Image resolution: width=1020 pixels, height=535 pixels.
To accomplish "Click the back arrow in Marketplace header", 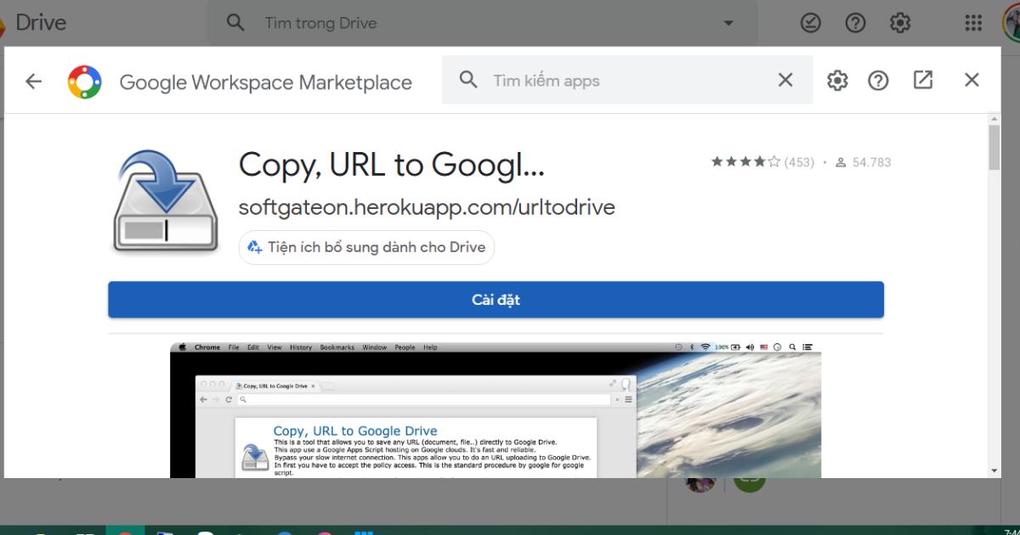I will pos(33,81).
